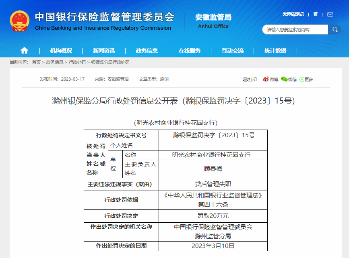Click the 打印 text label
349x258 pixels.
tap(252, 79)
